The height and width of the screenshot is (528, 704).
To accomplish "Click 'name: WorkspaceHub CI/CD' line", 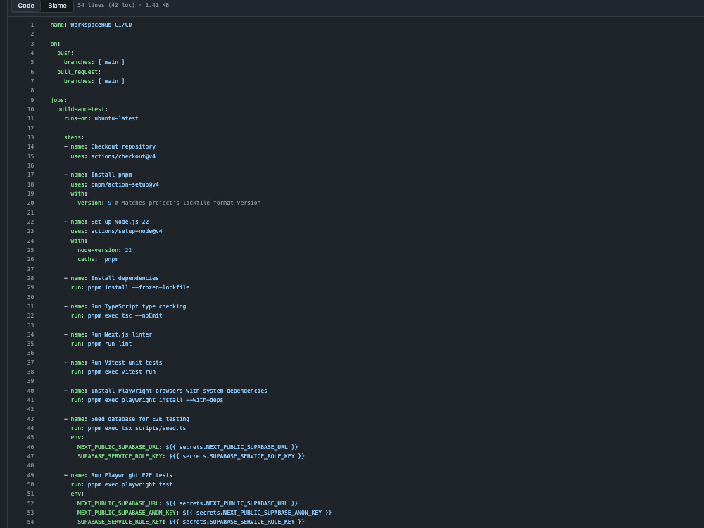I will click(x=91, y=25).
